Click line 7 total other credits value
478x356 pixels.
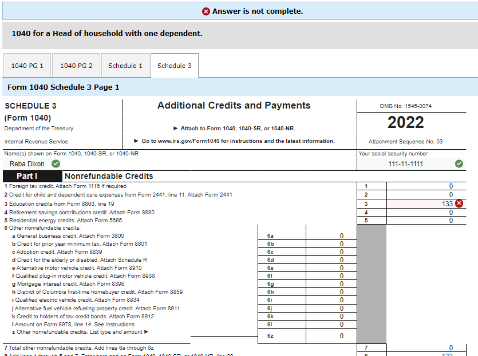click(x=426, y=348)
